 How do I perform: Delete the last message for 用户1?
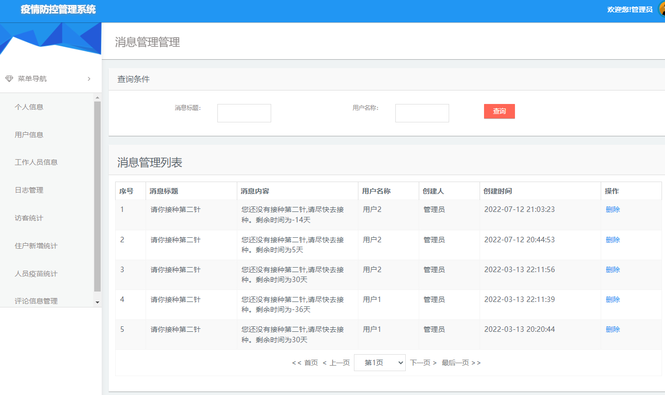(x=613, y=329)
